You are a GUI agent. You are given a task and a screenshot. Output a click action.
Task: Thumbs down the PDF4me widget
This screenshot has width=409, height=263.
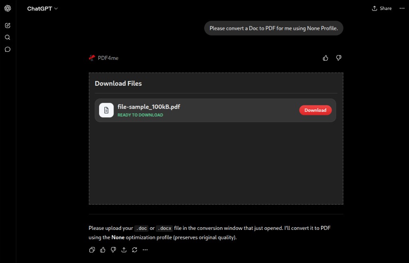pyautogui.click(x=339, y=58)
